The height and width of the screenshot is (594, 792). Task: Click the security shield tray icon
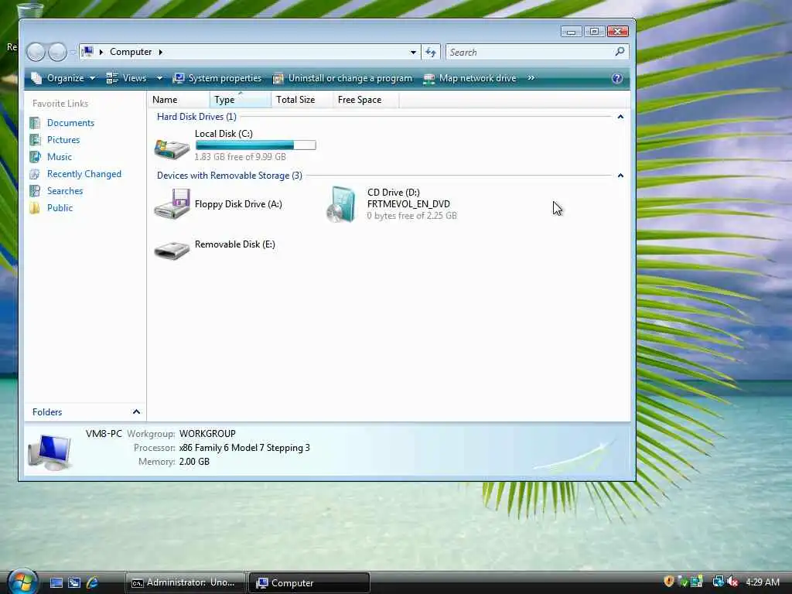[669, 582]
